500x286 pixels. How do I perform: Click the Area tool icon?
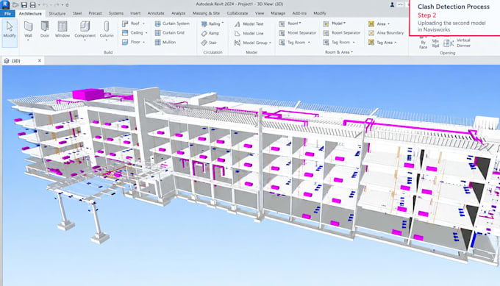(371, 24)
